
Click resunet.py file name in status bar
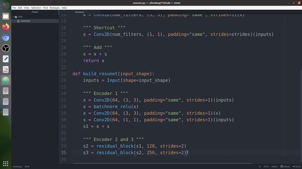(x=17, y=167)
